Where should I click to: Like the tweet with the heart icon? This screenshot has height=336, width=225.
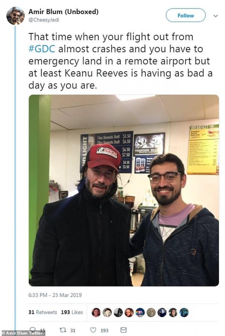[93, 330]
